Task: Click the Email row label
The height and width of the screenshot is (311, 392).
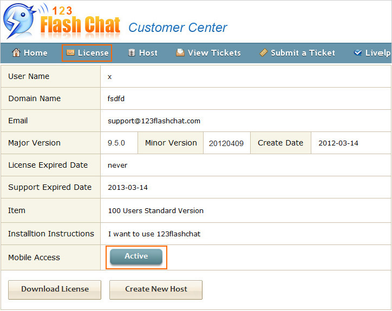Action: 18,121
